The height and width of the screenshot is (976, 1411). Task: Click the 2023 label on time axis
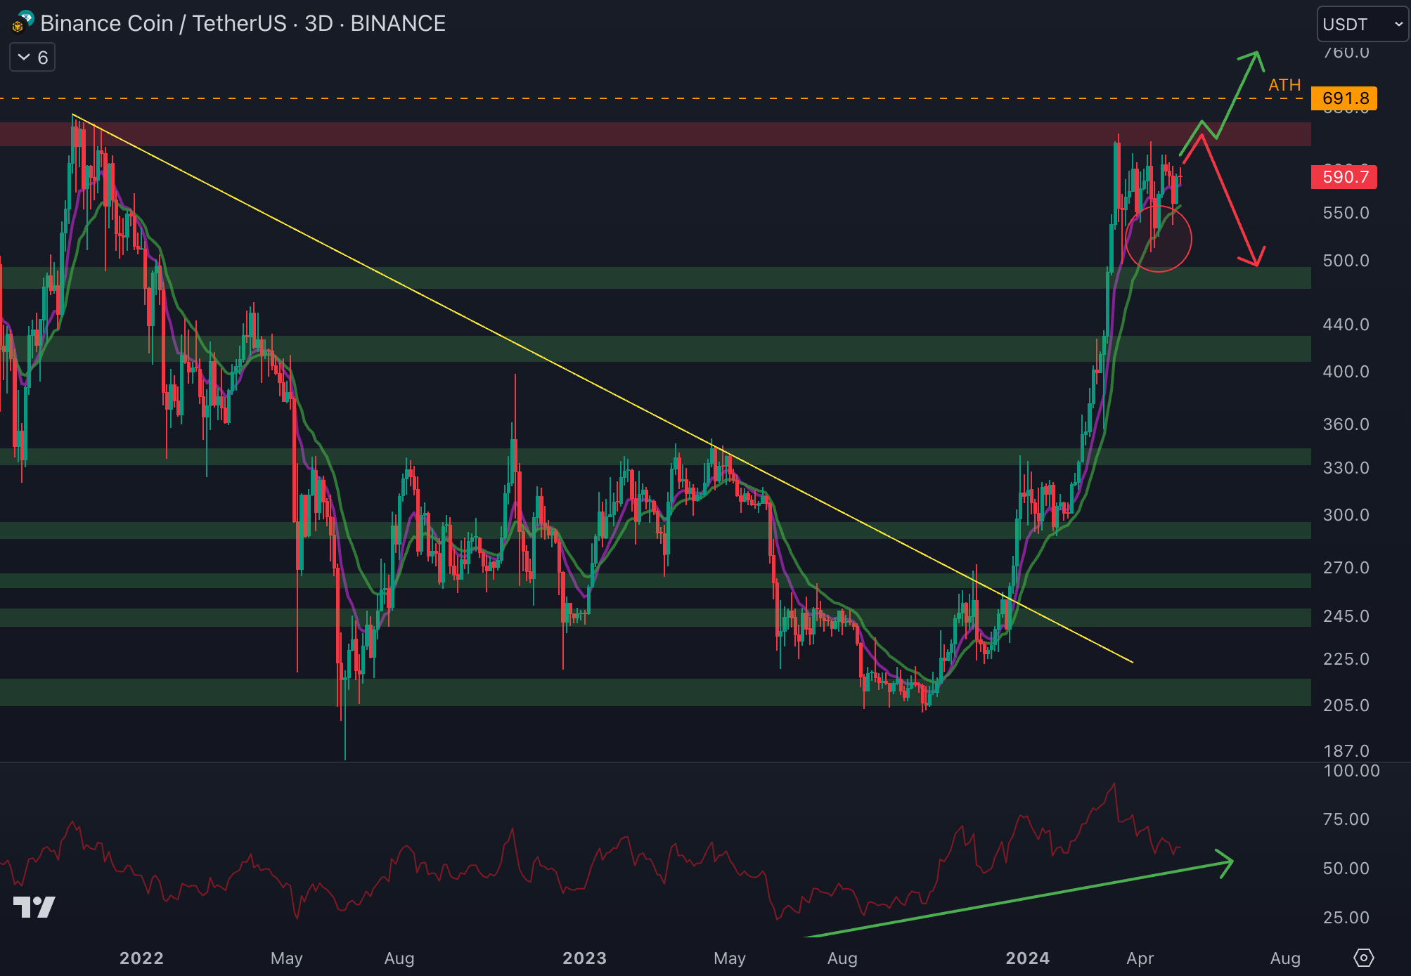click(584, 958)
